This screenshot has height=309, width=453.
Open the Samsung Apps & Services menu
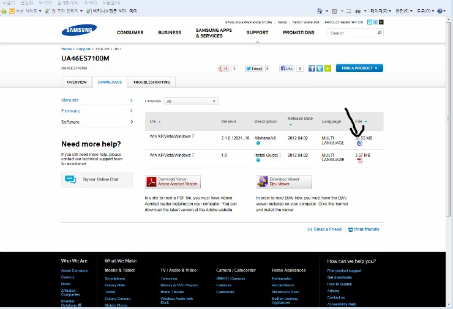[214, 33]
